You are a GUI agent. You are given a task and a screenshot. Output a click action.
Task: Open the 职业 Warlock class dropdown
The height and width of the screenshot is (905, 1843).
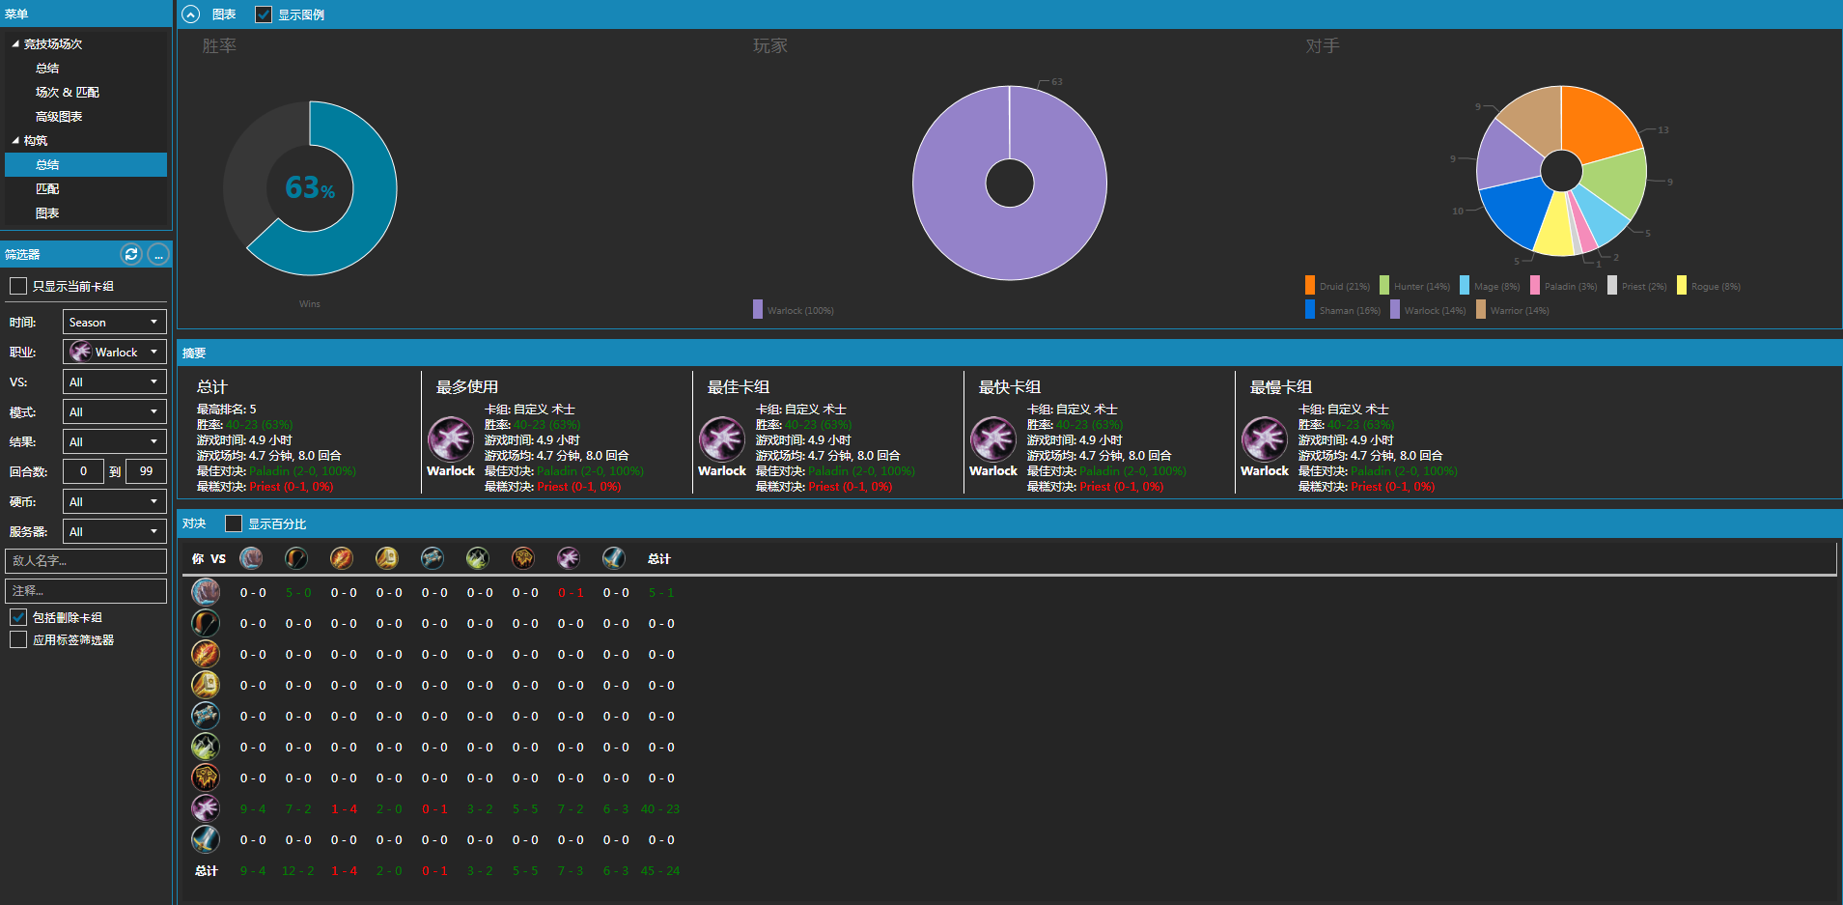point(114,352)
